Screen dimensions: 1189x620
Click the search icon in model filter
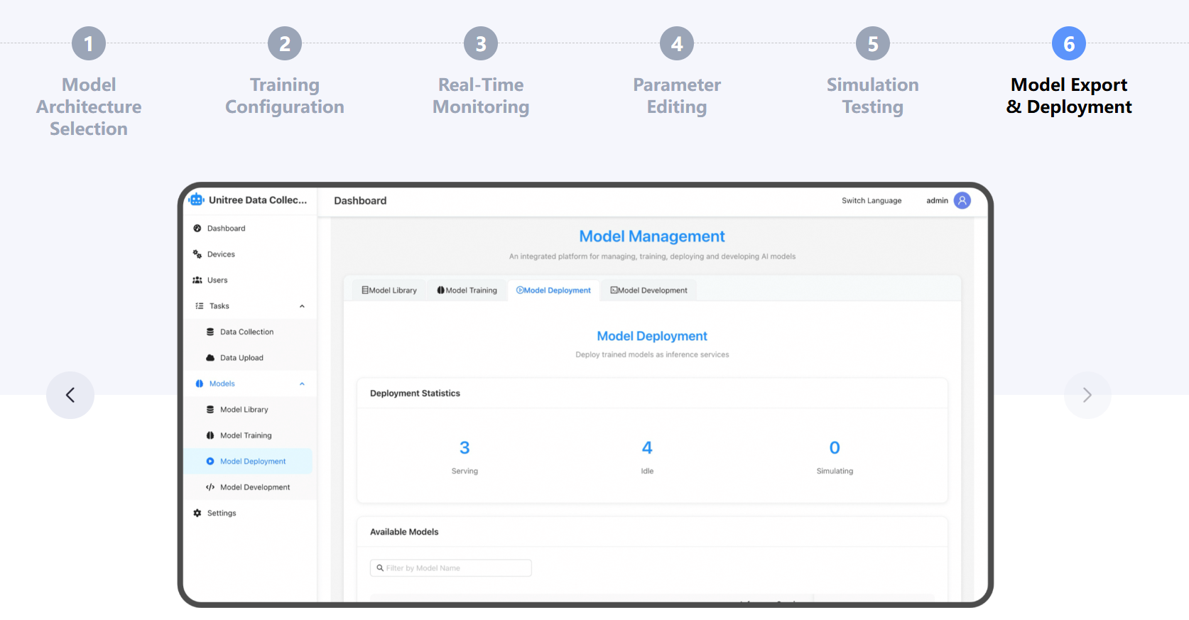click(380, 568)
